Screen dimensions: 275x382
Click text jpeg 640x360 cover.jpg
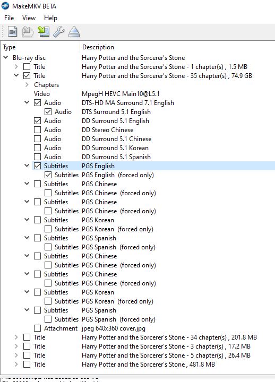pyautogui.click(x=114, y=328)
